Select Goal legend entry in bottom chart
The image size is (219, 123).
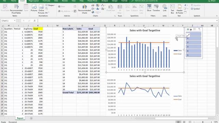(x=178, y=99)
